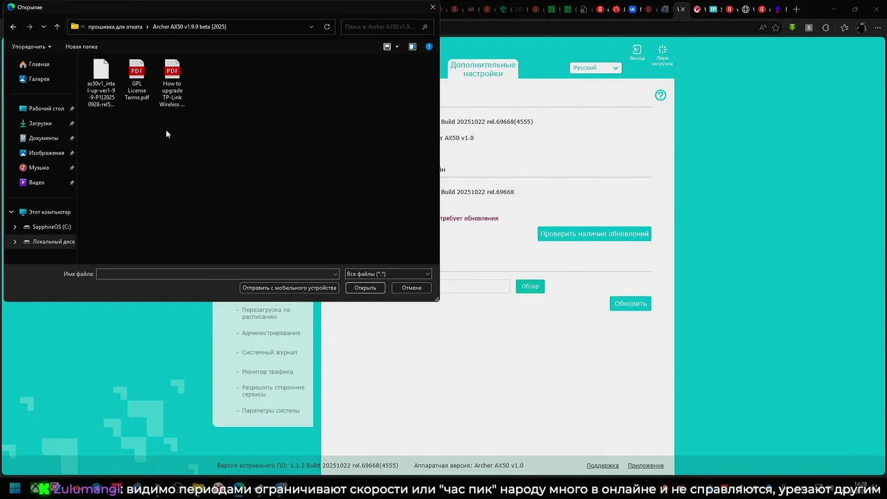Click the Отмена button
887x499 pixels.
coord(412,288)
